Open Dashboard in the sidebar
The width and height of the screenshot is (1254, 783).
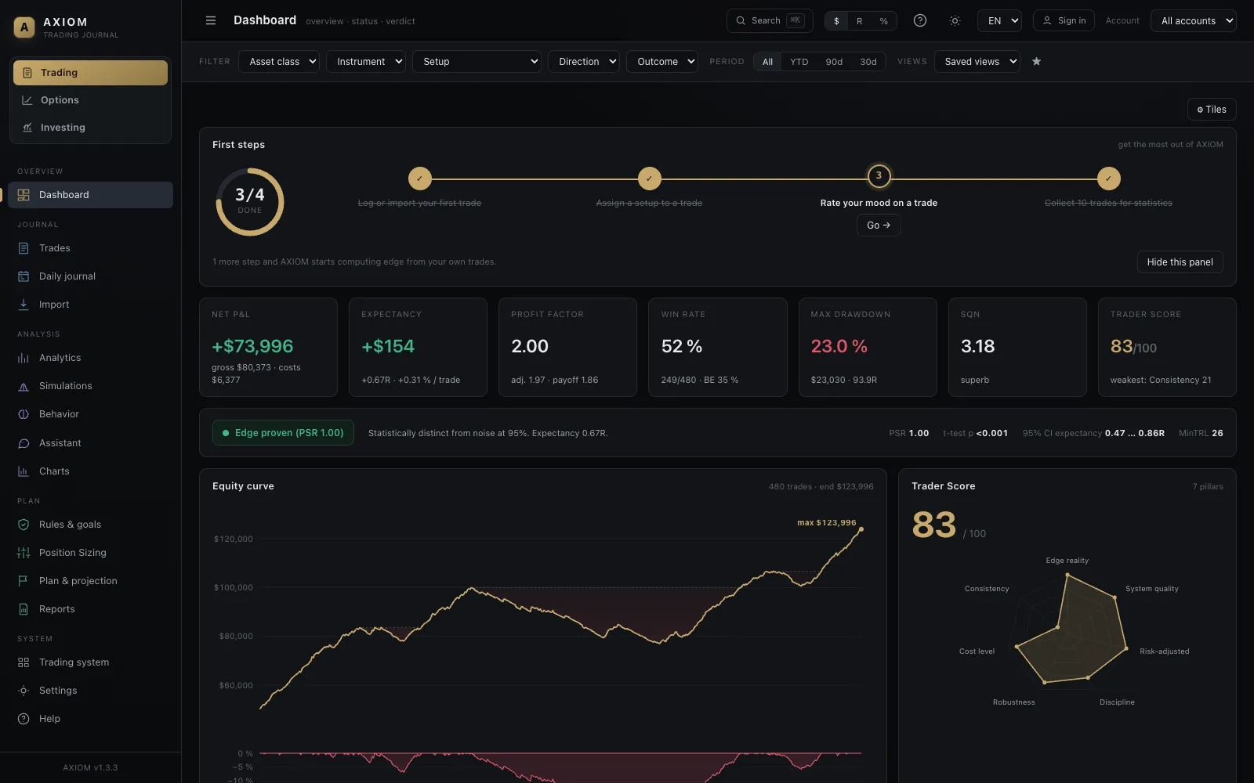[x=90, y=195]
